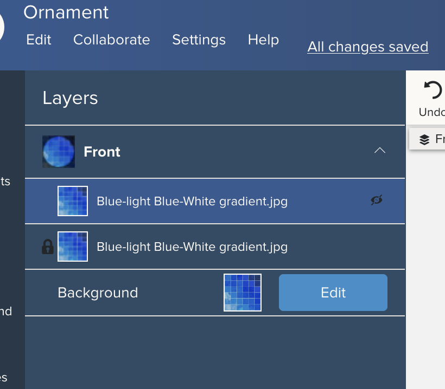Open the Settings menu
Image resolution: width=445 pixels, height=389 pixels.
[199, 40]
